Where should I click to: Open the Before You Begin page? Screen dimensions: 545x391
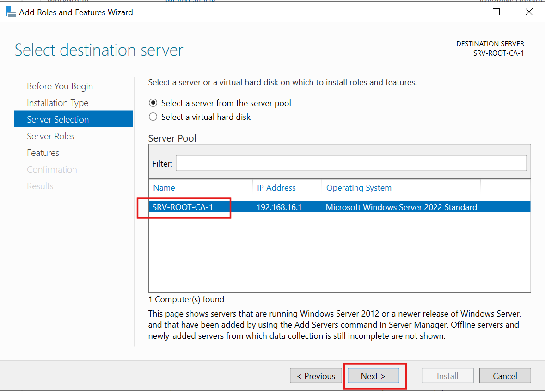click(60, 86)
